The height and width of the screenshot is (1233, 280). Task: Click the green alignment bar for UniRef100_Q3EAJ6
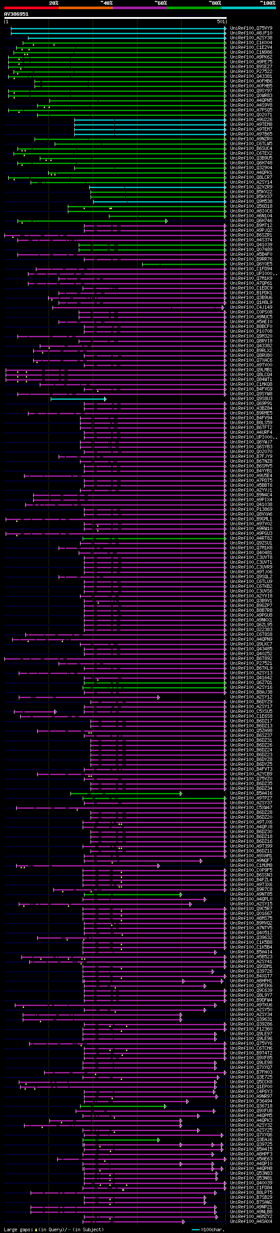click(121, 1140)
